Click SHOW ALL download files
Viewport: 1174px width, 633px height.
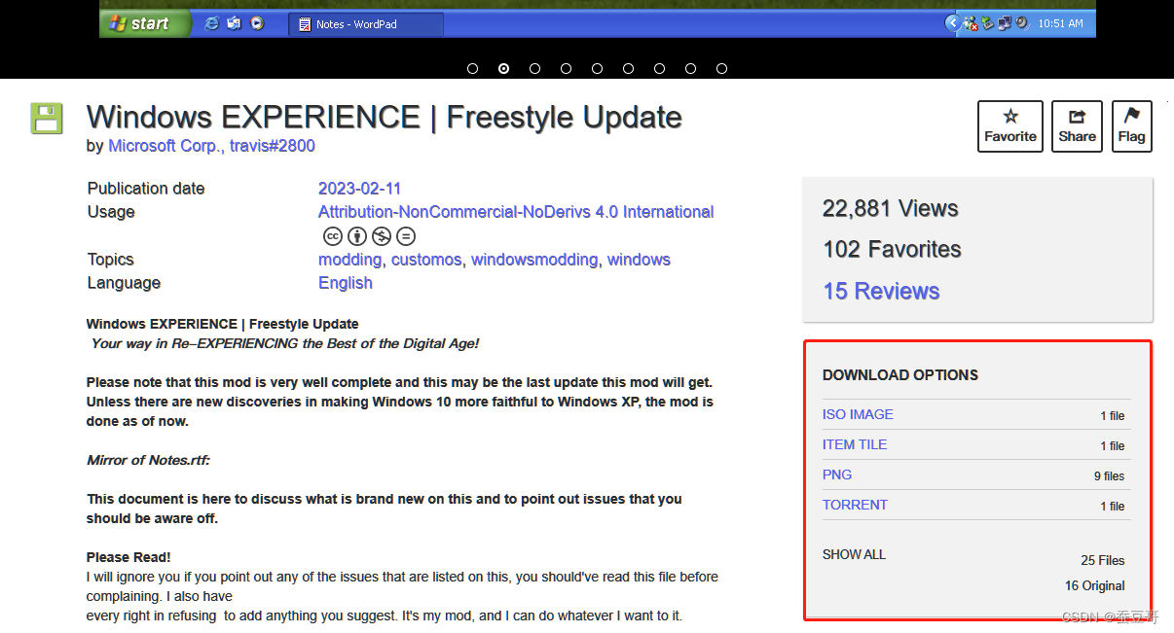coord(854,554)
